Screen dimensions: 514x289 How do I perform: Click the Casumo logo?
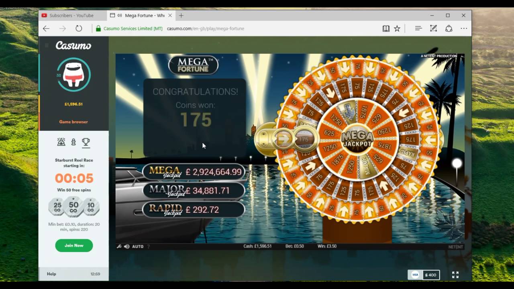coord(73,46)
